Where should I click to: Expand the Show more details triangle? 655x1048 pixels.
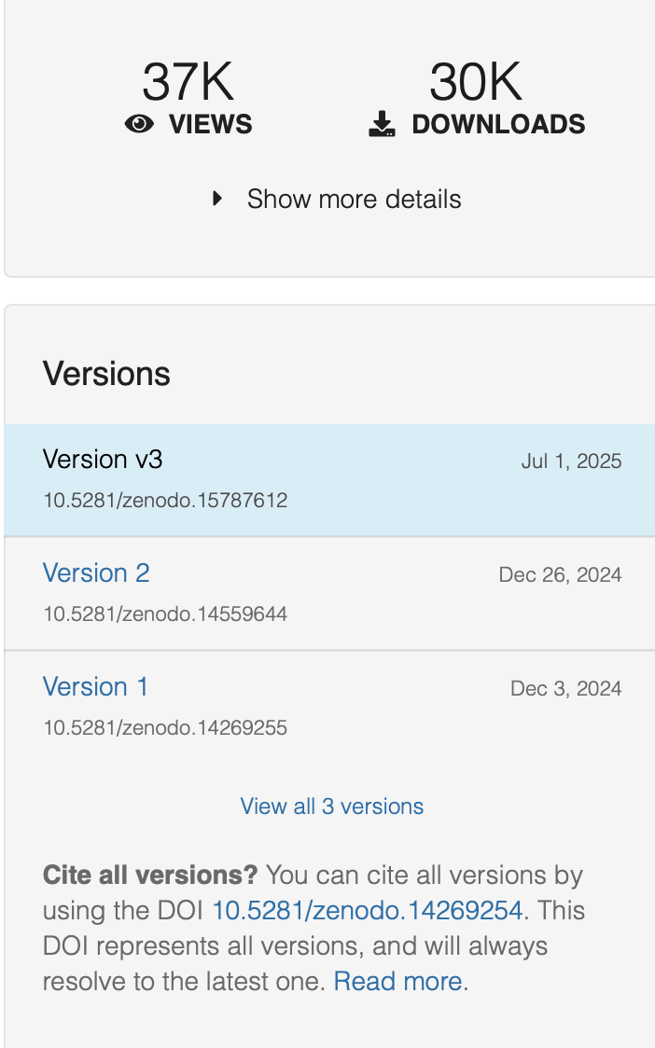tap(216, 199)
